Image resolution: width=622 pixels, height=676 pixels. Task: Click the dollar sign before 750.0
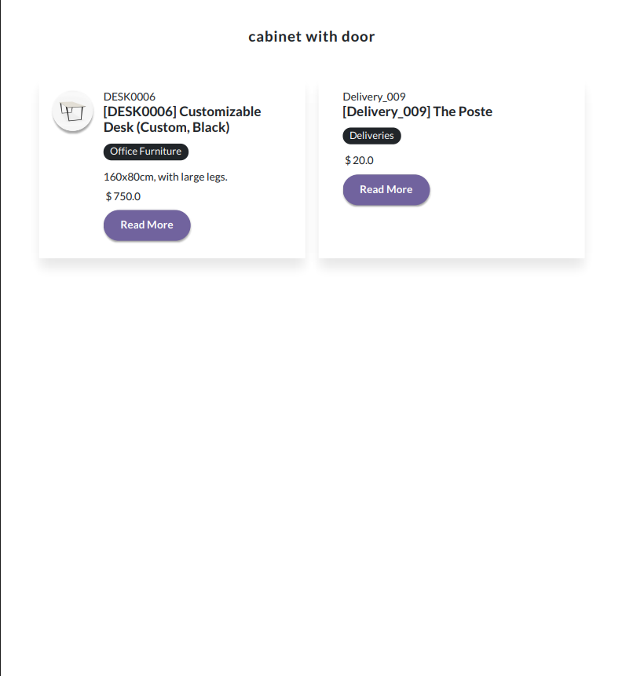(x=108, y=196)
